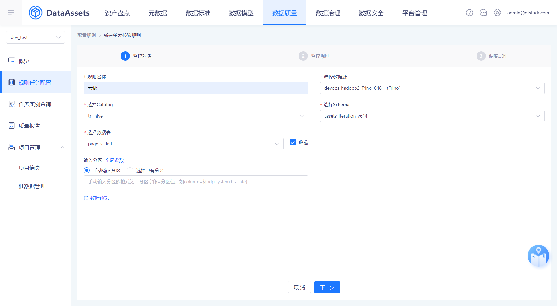Select the 选择已有分区 radio button
The image size is (557, 306).
click(x=130, y=170)
